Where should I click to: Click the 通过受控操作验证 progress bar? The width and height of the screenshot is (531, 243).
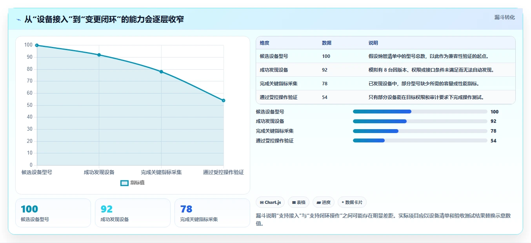pos(420,140)
